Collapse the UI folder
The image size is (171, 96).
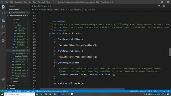(x=16, y=22)
